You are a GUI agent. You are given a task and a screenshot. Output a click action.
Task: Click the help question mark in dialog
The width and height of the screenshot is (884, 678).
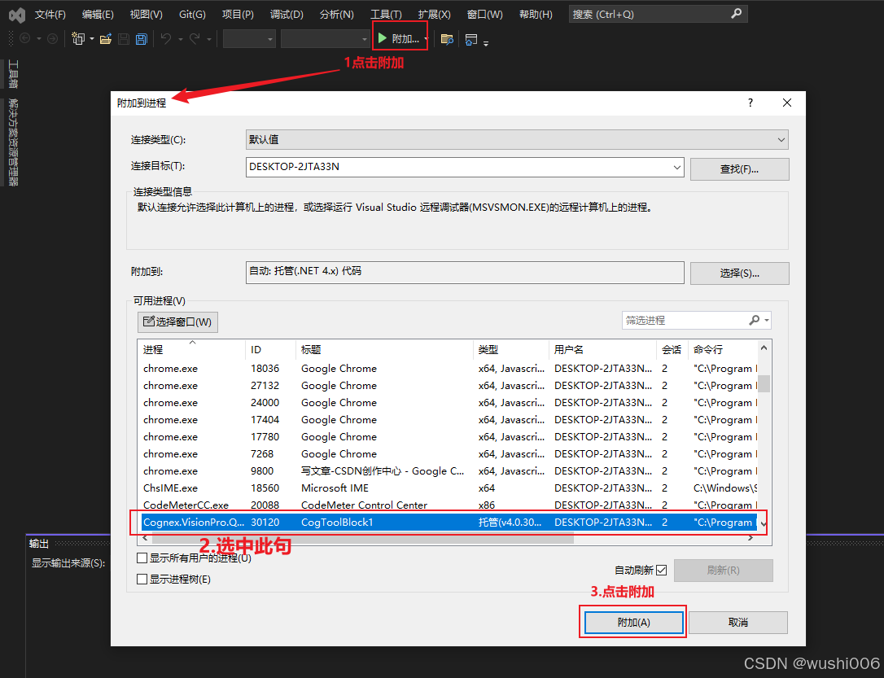(751, 103)
